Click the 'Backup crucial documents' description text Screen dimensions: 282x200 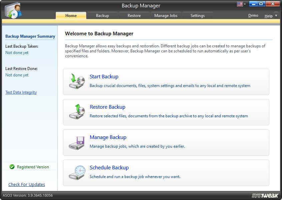170,86
